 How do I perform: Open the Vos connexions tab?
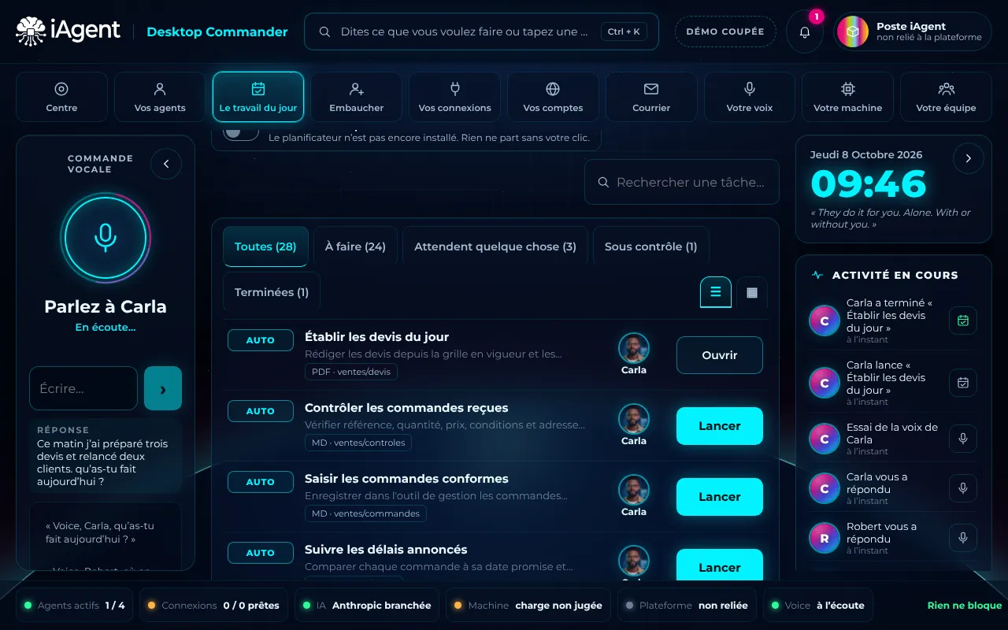tap(454, 97)
